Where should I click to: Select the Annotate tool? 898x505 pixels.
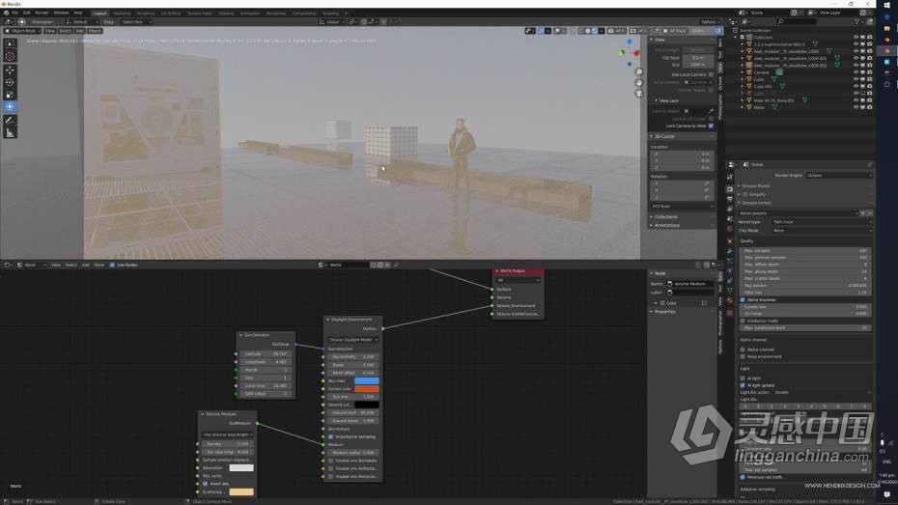point(10,121)
